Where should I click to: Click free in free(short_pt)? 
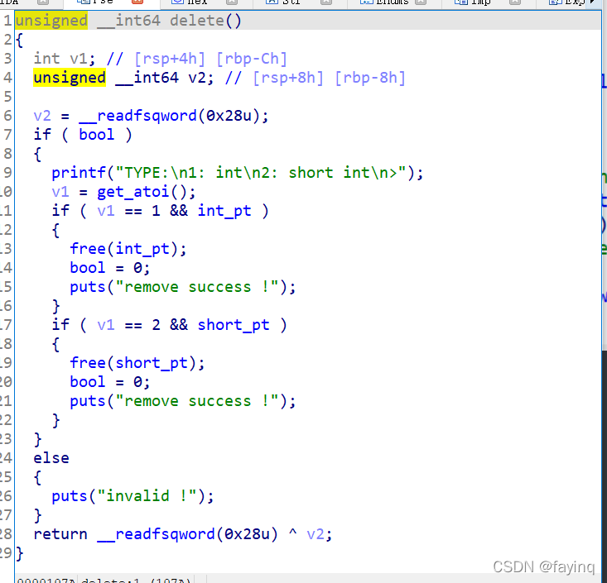click(88, 363)
